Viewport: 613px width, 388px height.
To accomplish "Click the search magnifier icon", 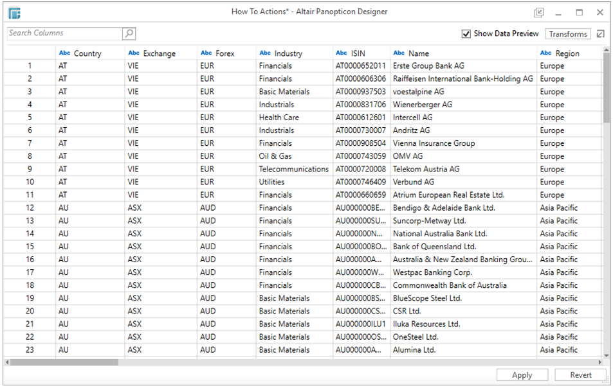I will click(x=129, y=33).
